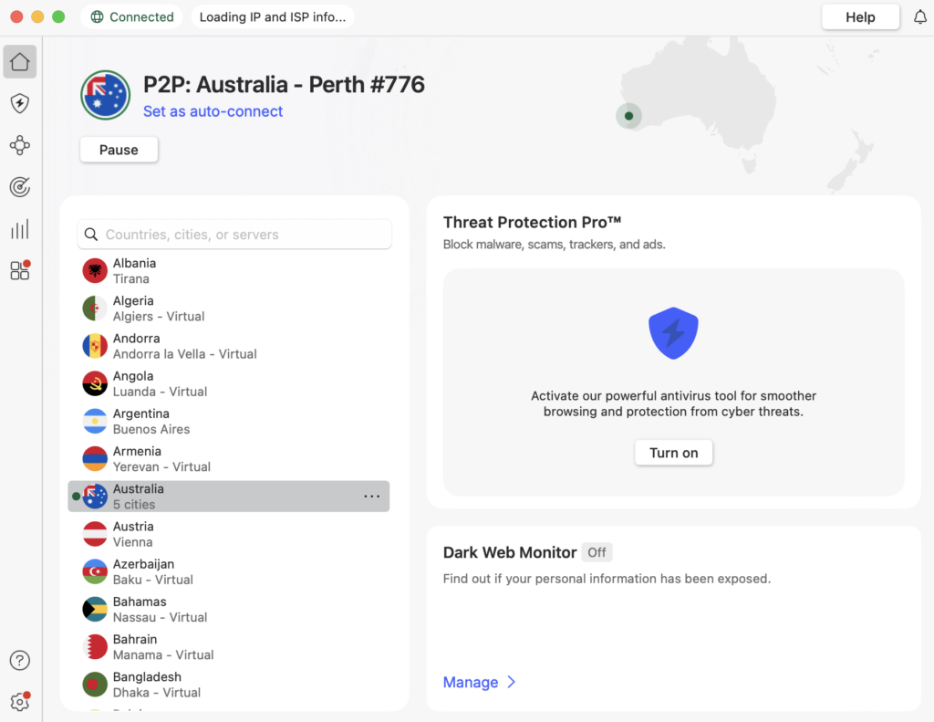Click Set as auto-connect link
Screen dimensions: 934x722
pyautogui.click(x=213, y=111)
